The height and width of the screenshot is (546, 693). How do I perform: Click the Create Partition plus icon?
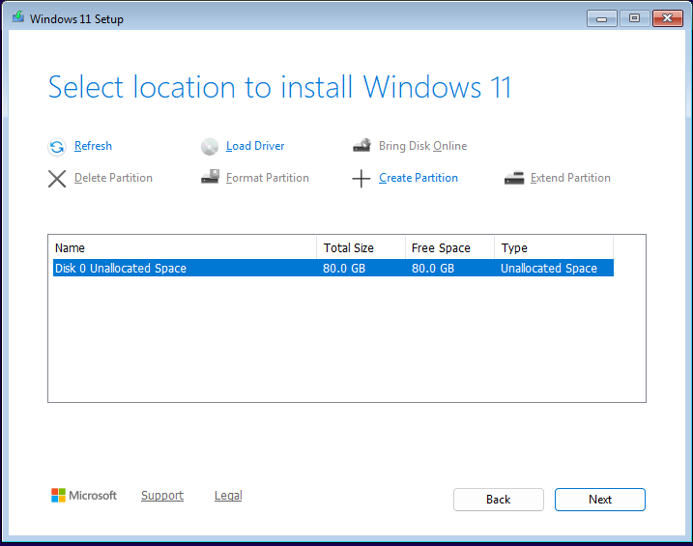[361, 179]
